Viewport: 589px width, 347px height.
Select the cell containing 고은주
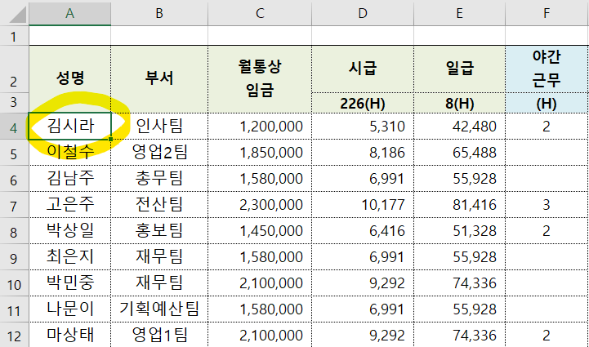point(70,205)
